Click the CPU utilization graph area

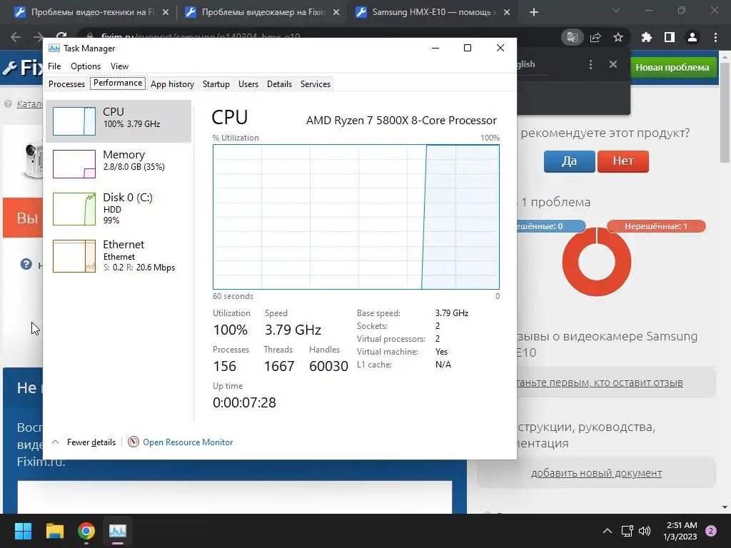pos(356,217)
